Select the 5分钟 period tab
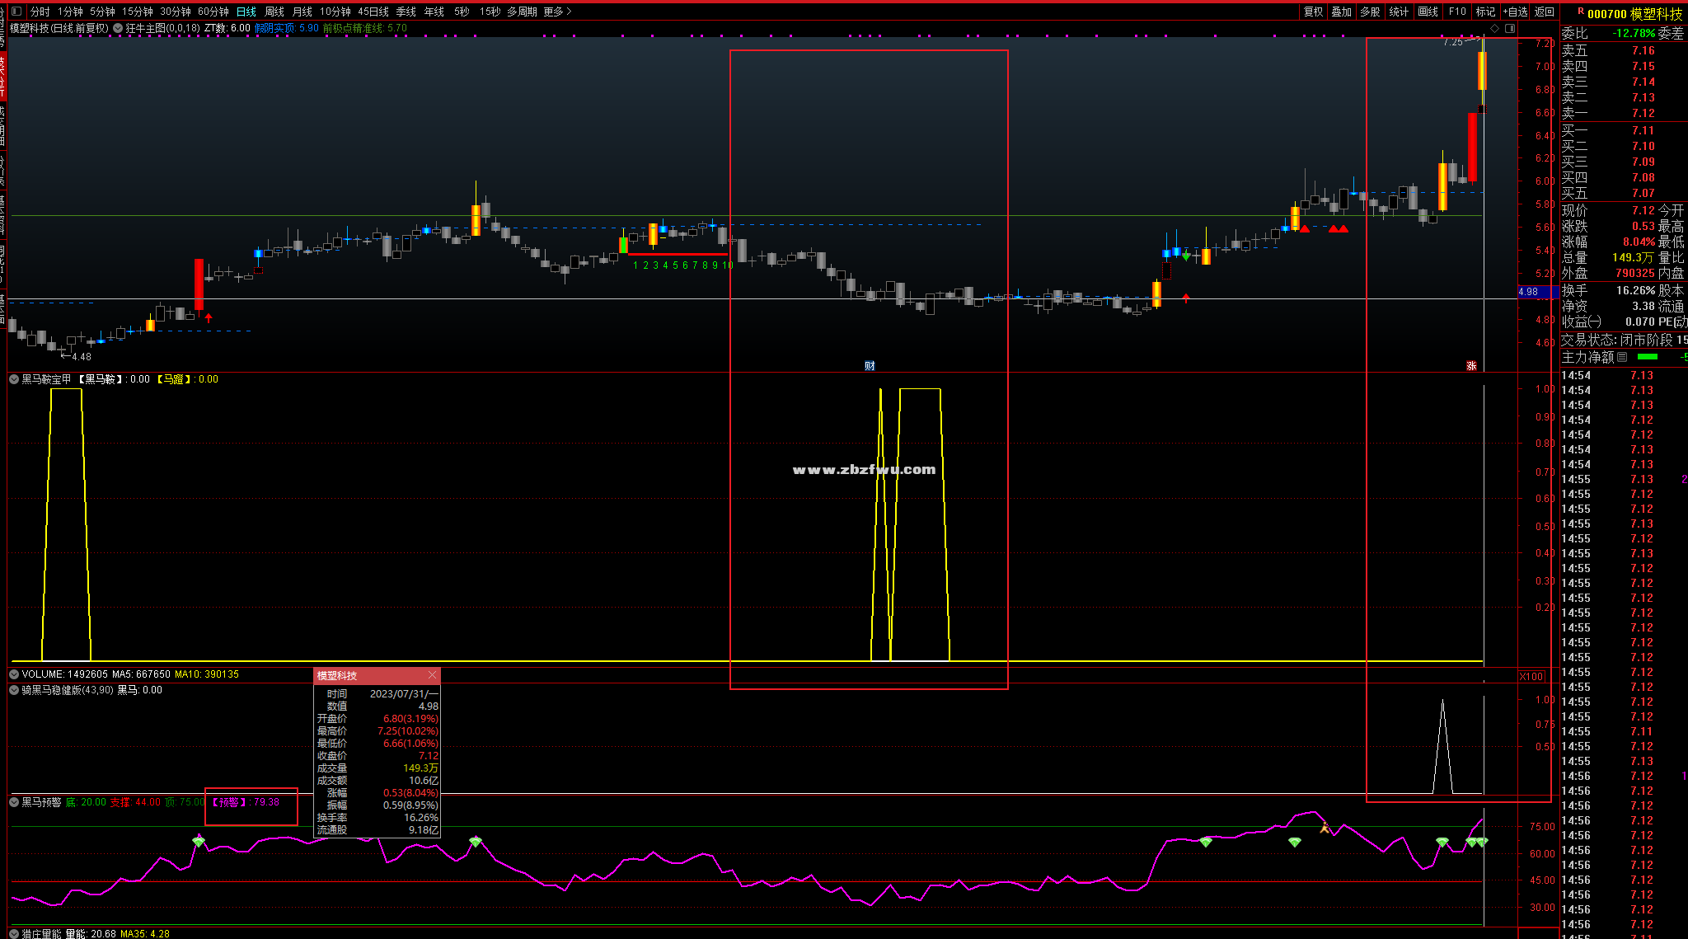Image resolution: width=1688 pixels, height=939 pixels. click(102, 12)
